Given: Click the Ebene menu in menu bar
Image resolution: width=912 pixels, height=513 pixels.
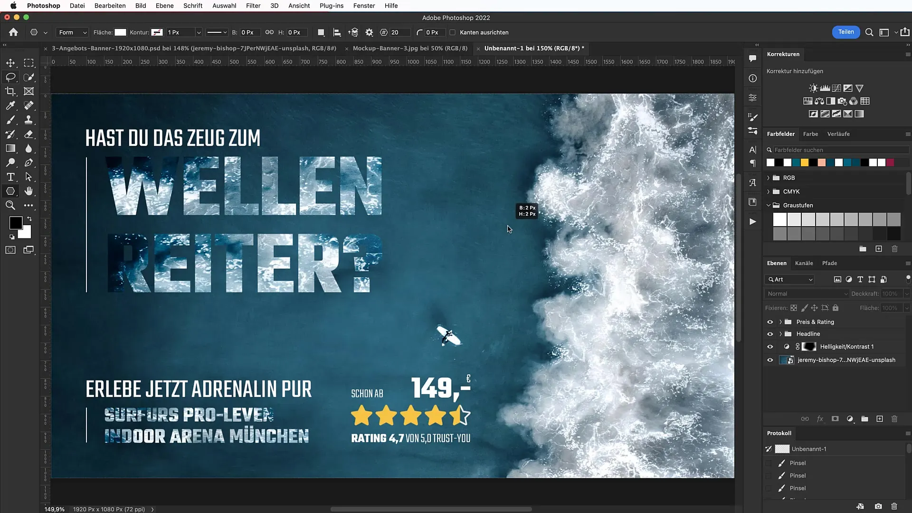Looking at the screenshot, I should pyautogui.click(x=165, y=6).
